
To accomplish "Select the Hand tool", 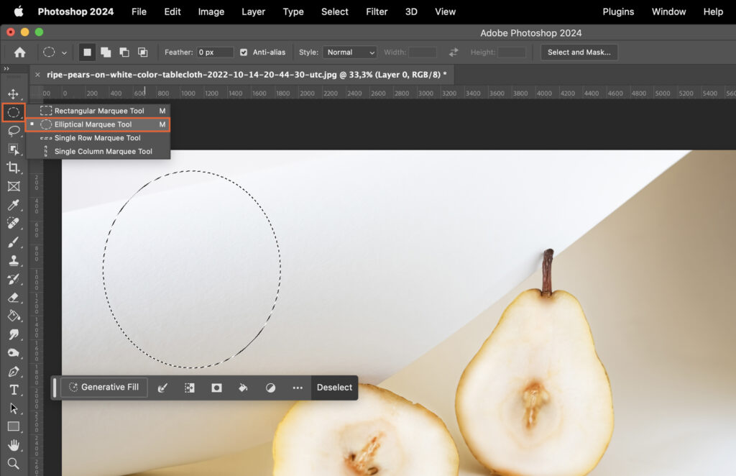I will tap(15, 444).
